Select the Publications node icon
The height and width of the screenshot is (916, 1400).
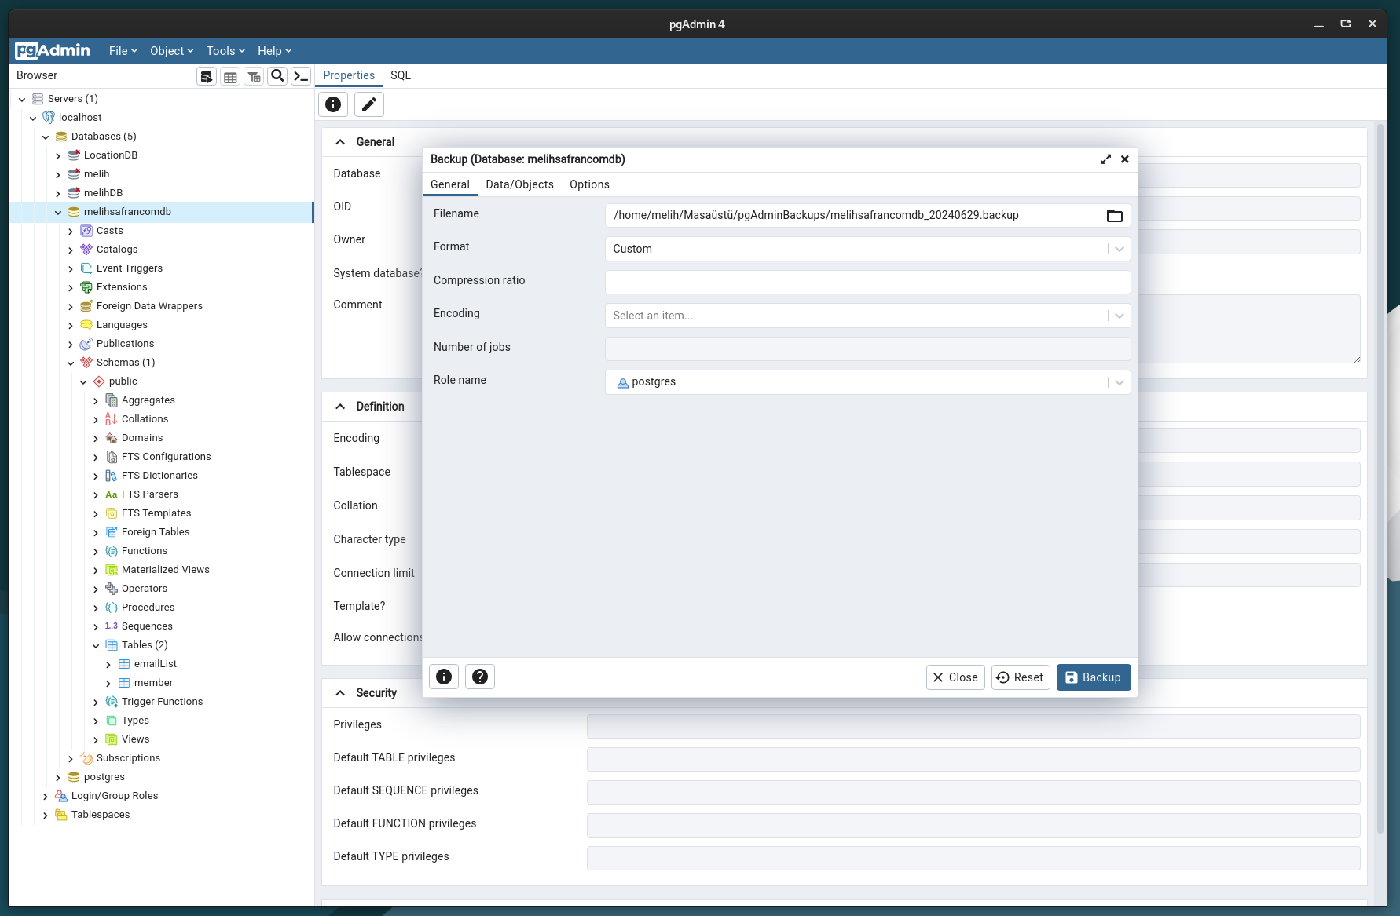tap(86, 344)
